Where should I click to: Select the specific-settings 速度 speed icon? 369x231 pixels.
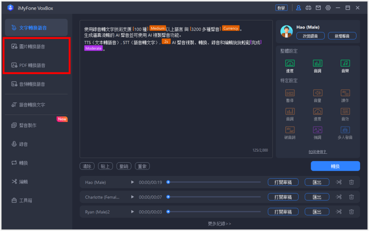pyautogui.click(x=317, y=111)
